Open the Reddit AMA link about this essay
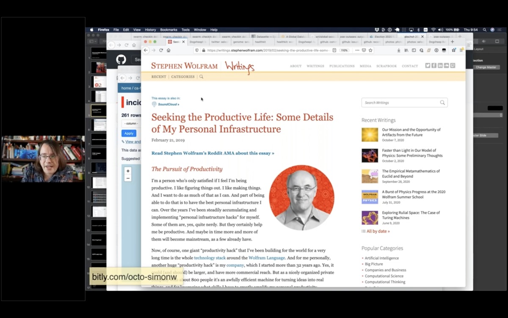508x318 pixels. 213,153
